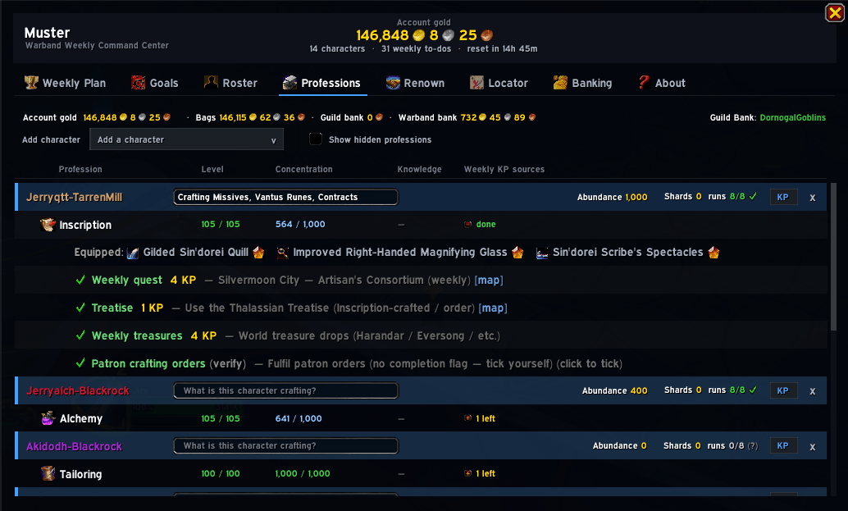The height and width of the screenshot is (511, 848).
Task: Click the Inscription done status icon
Action: 467,225
